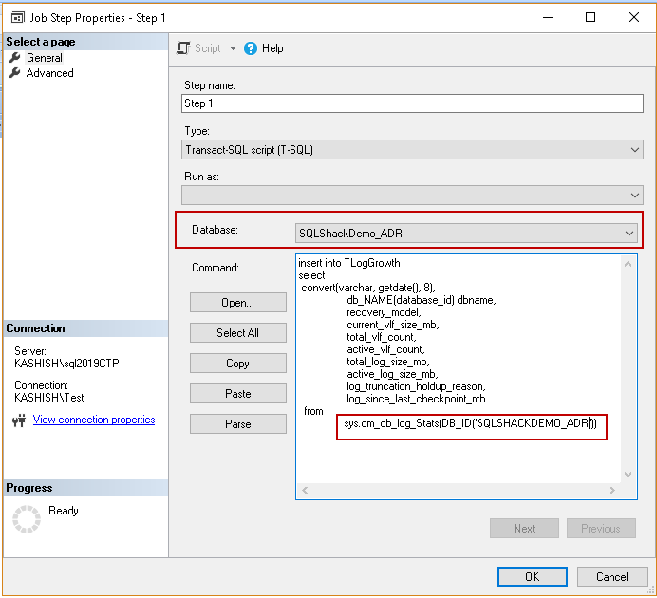Click the OK button
The image size is (657, 598).
click(x=532, y=577)
